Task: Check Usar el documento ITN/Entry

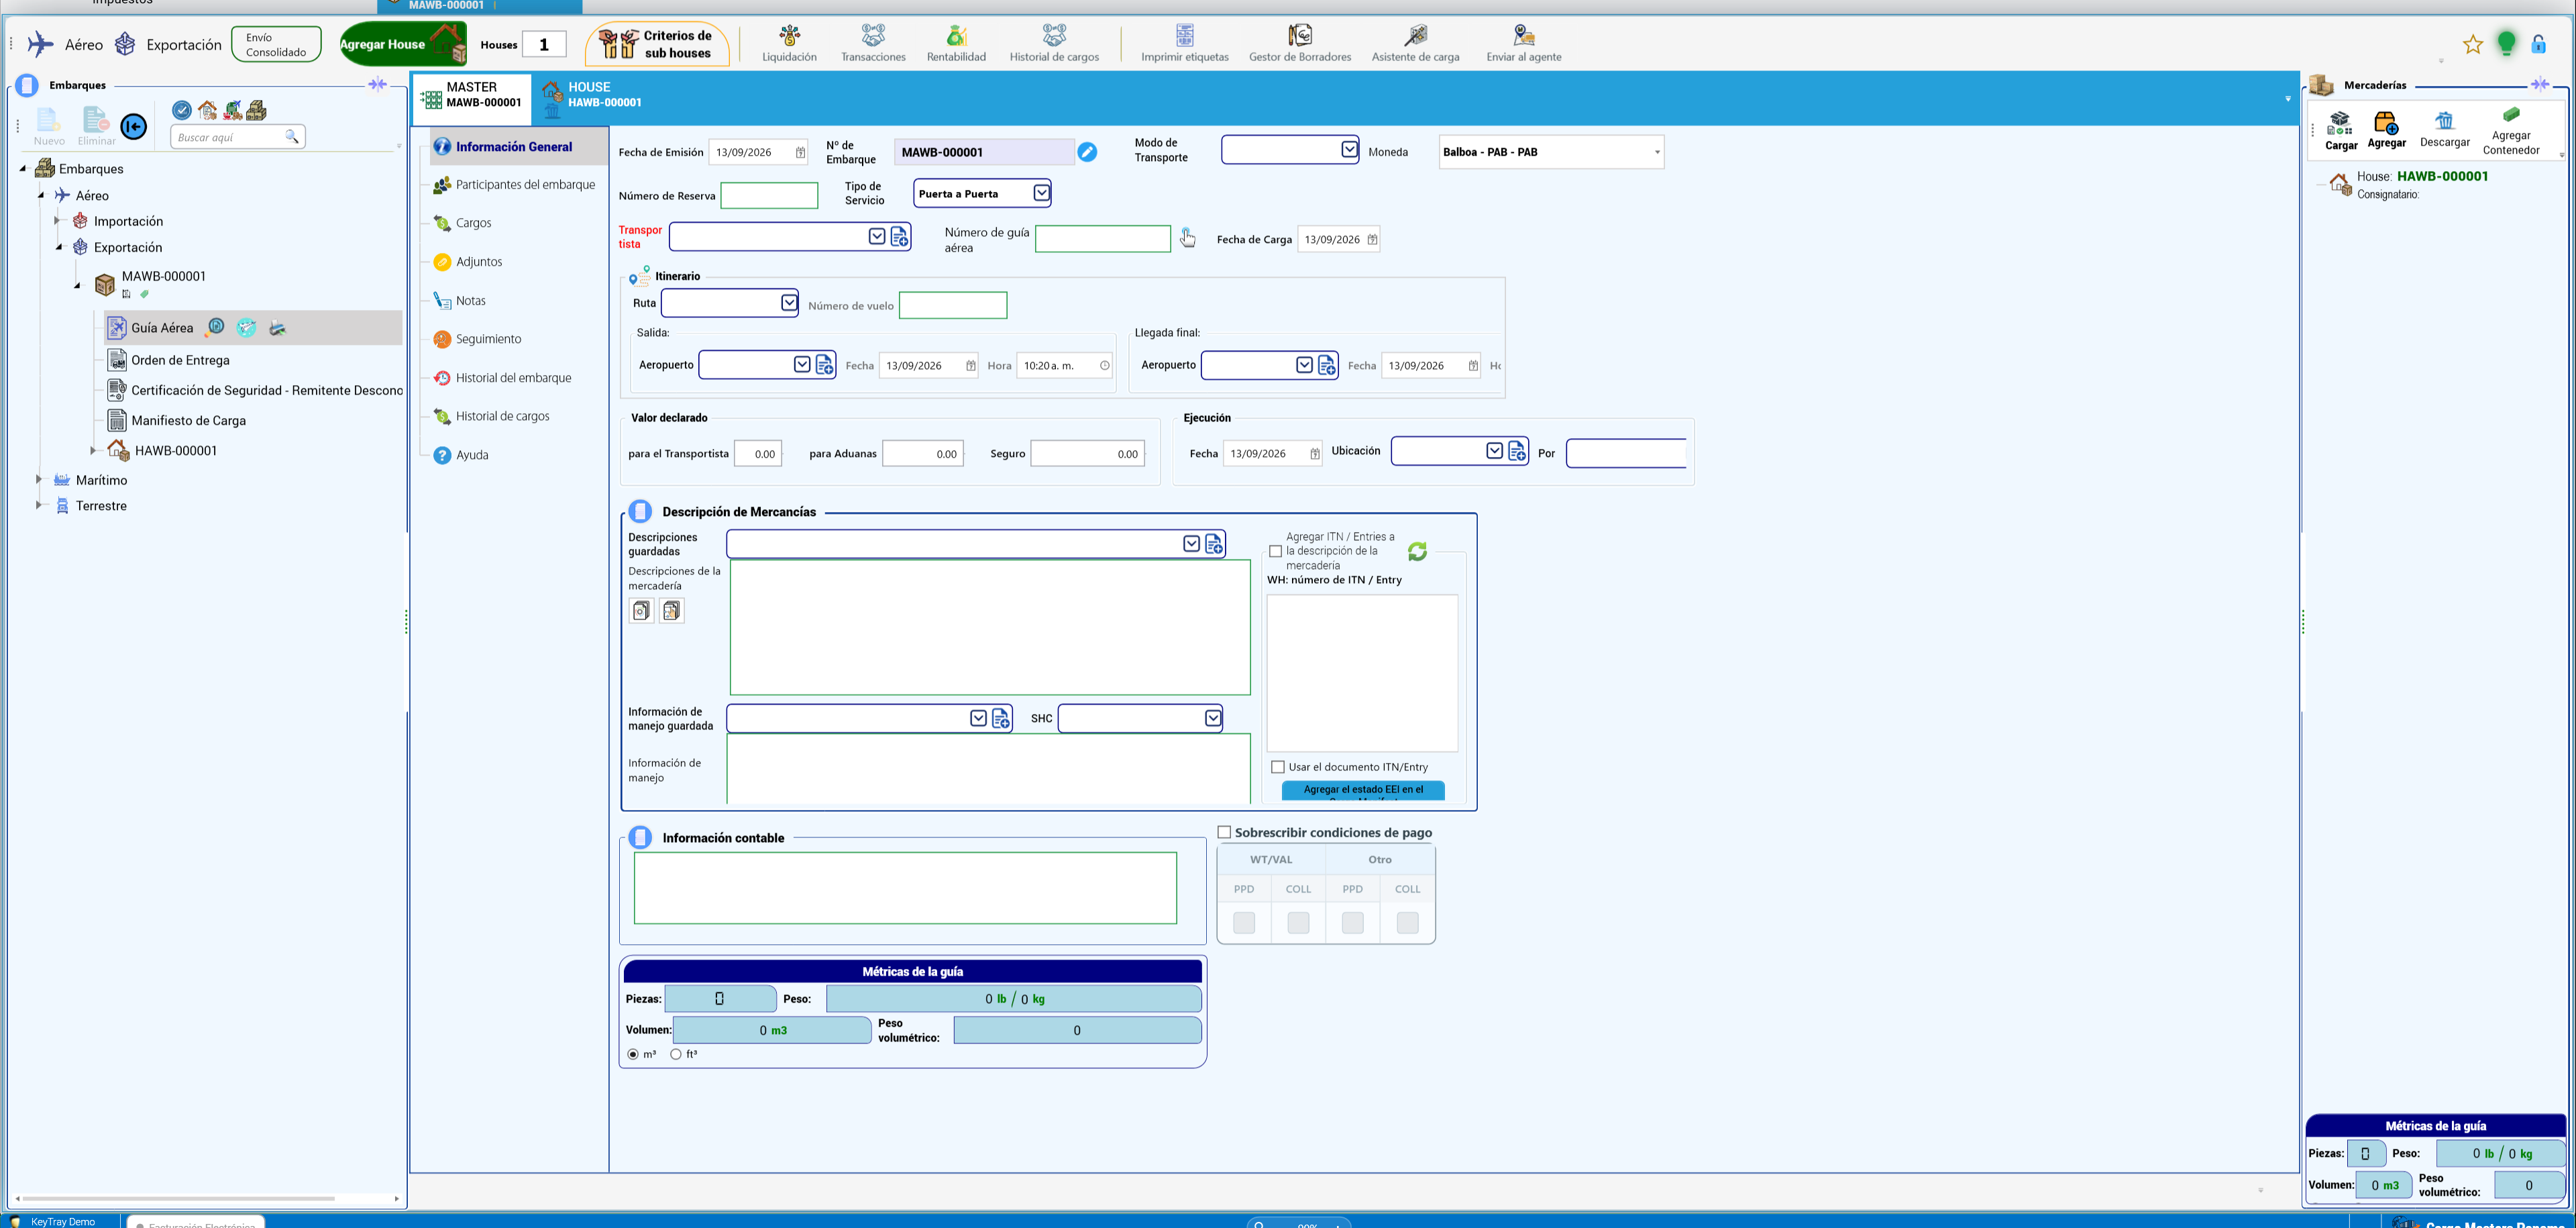Action: (x=1277, y=767)
